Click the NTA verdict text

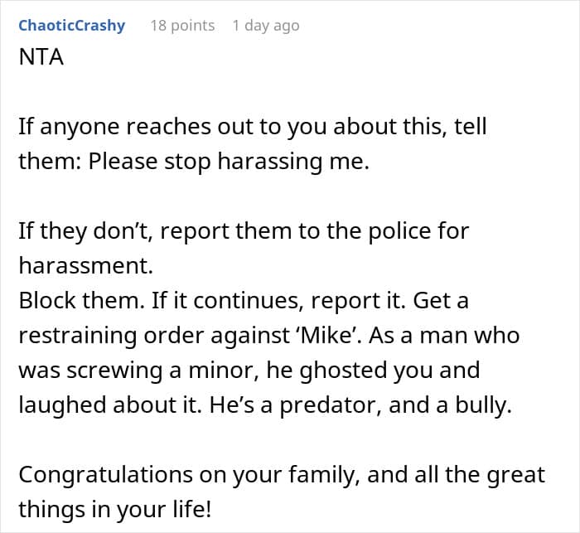[41, 57]
